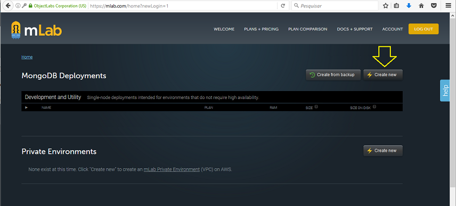
Task: Click the Log Out button
Action: point(424,29)
